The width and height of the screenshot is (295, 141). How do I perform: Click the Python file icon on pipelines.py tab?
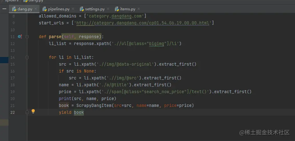[x=44, y=9]
